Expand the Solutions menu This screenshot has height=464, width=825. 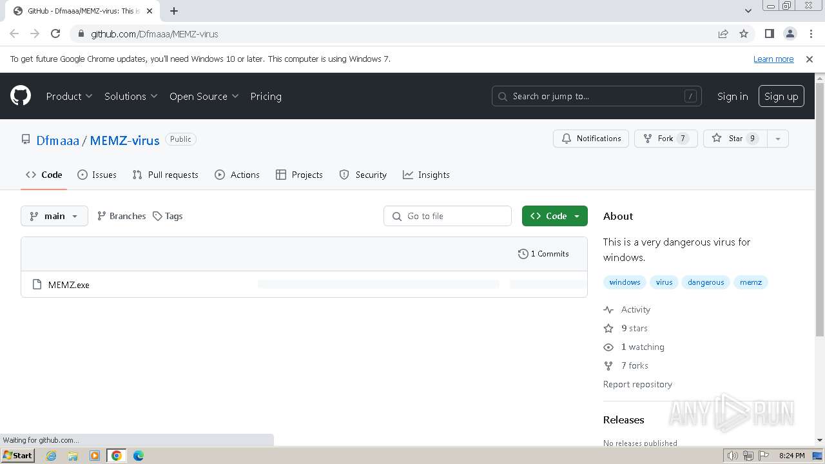pos(131,96)
